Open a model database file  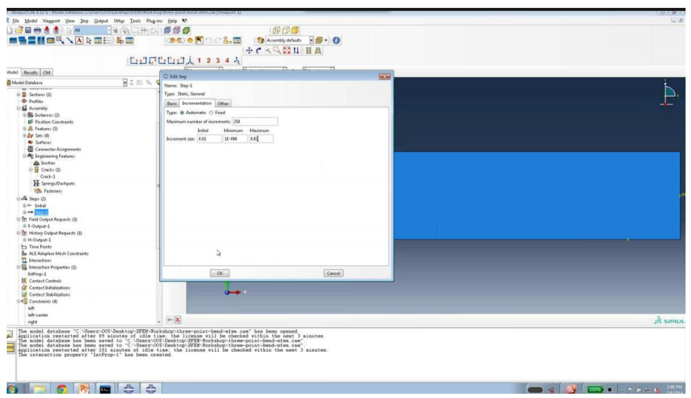pyautogui.click(x=19, y=30)
